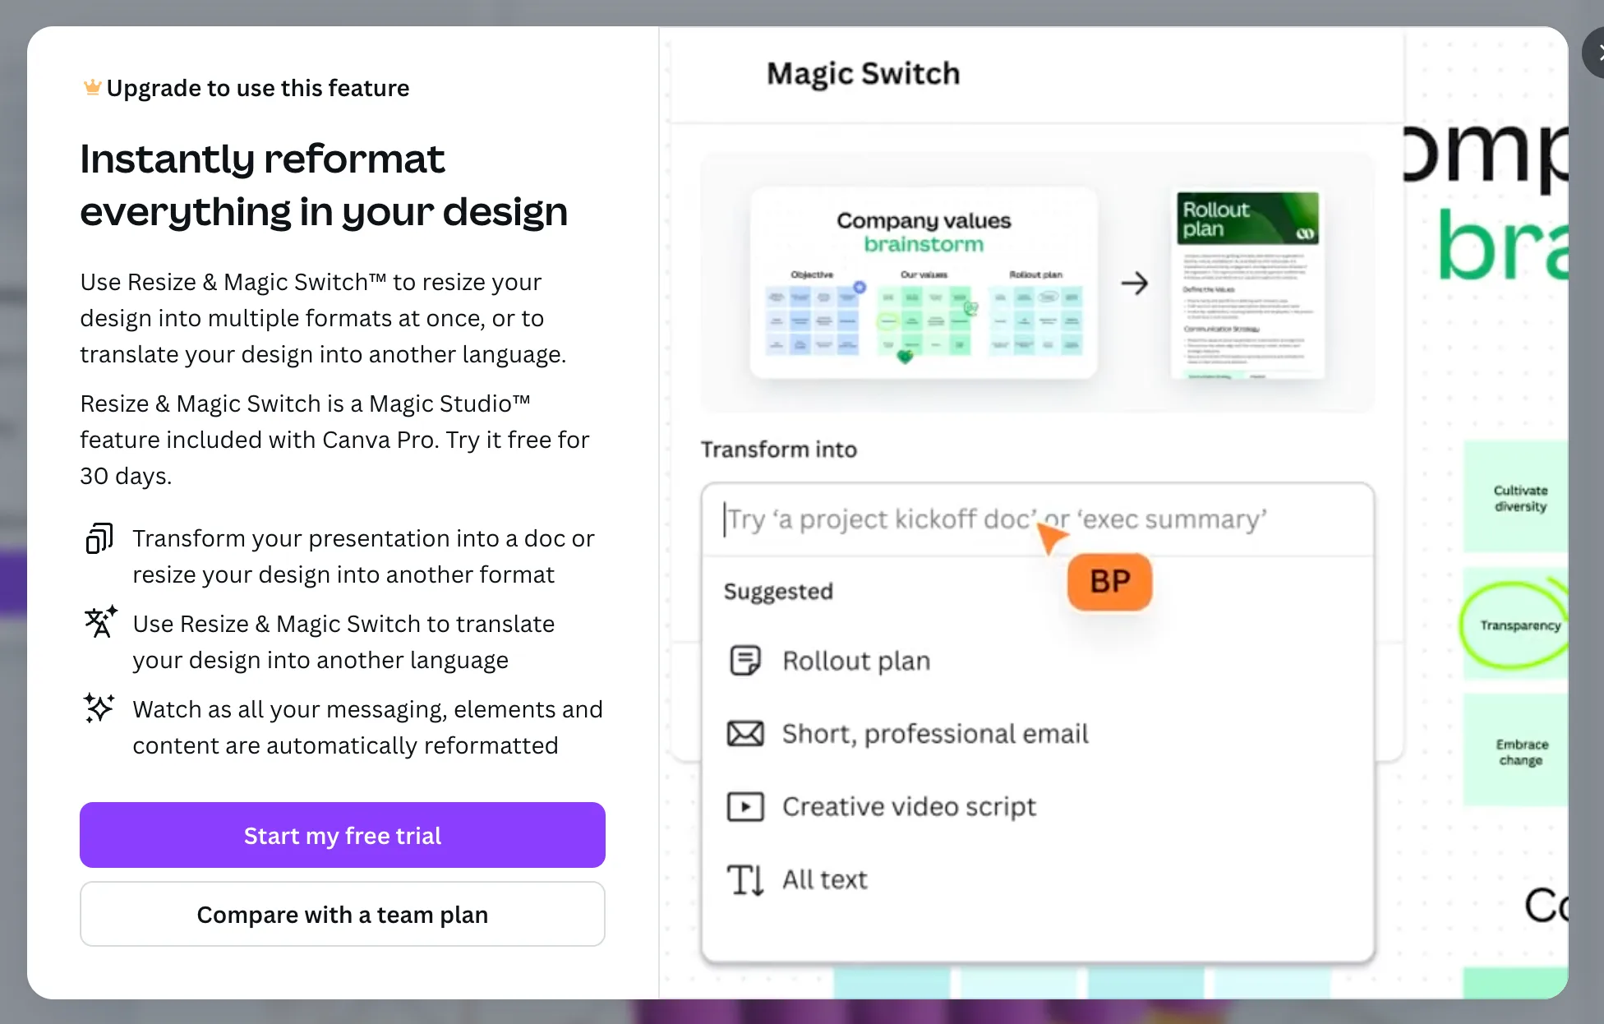1604x1024 pixels.
Task: Click the orange BP cursor badge
Action: tap(1109, 582)
